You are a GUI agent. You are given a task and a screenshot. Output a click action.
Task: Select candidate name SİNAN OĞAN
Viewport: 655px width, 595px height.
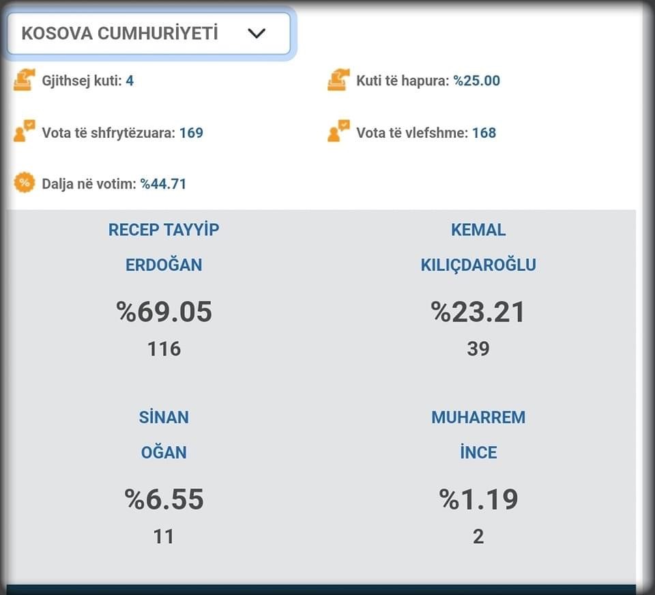pos(164,435)
